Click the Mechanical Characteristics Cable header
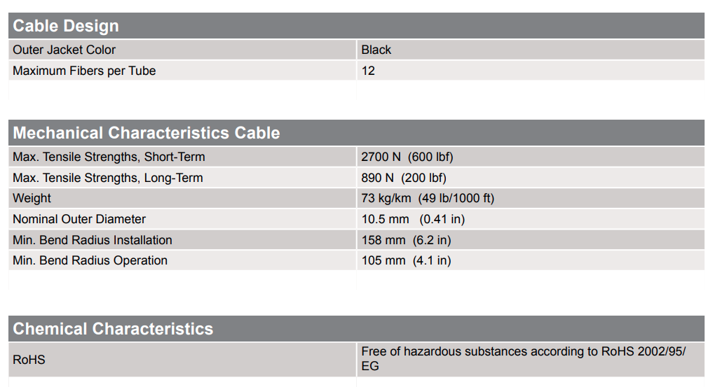The height and width of the screenshot is (387, 713). pyautogui.click(x=147, y=133)
